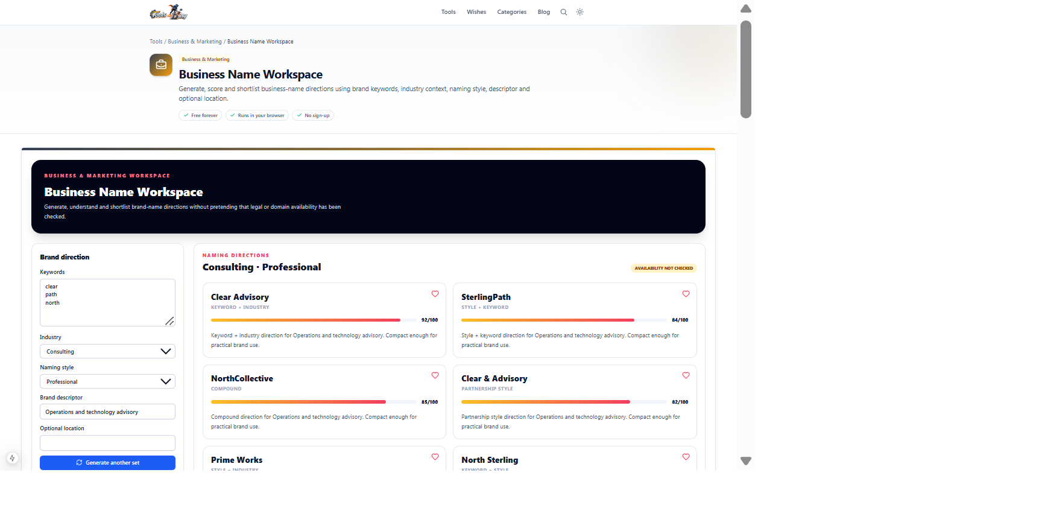This screenshot has height=531, width=1042.
Task: Click the 92/100 score value
Action: tap(430, 320)
